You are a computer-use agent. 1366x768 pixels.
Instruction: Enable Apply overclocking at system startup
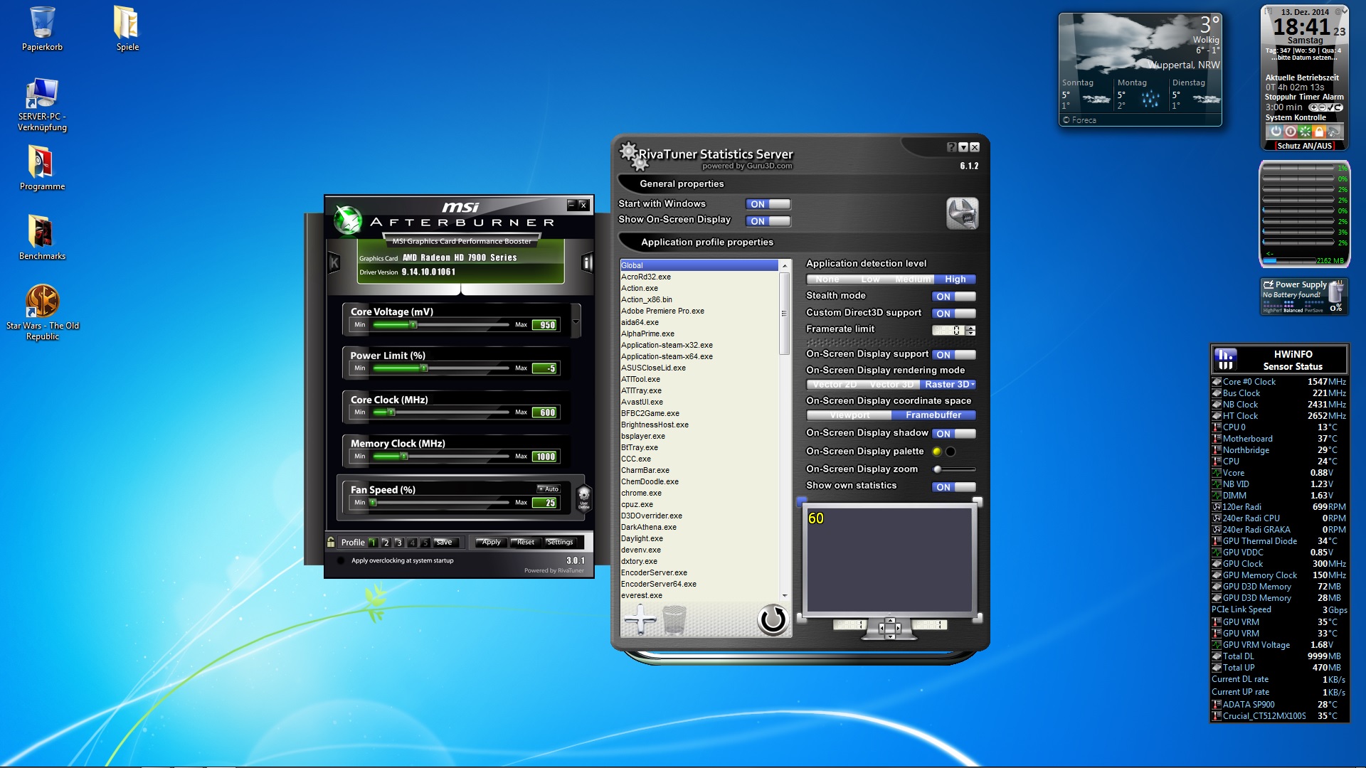tap(341, 560)
